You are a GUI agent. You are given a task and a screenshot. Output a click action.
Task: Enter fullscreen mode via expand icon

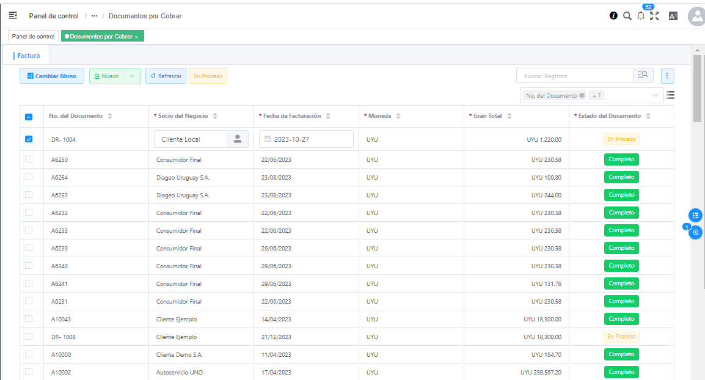point(654,16)
